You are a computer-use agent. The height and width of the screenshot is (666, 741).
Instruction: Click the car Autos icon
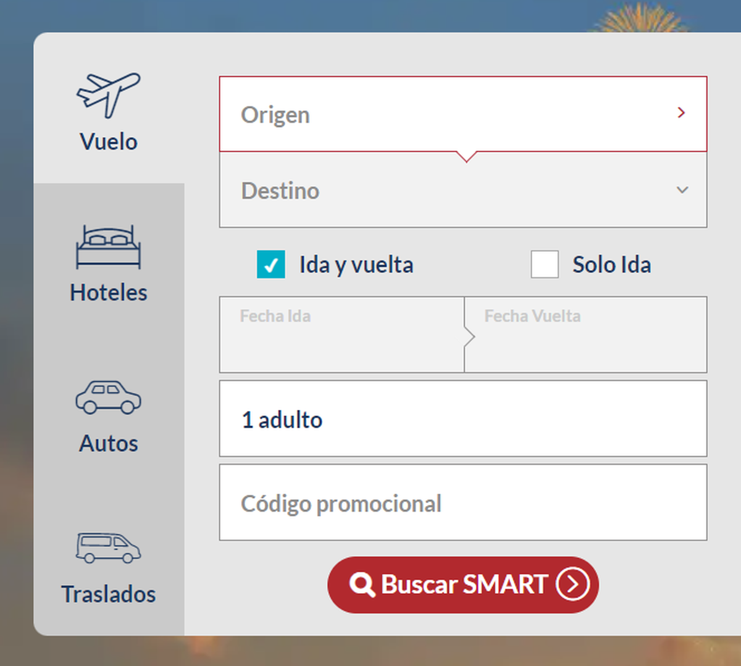coord(109,398)
